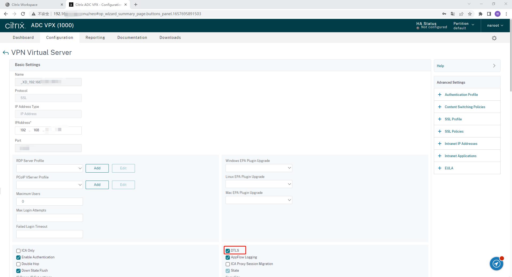The height and width of the screenshot is (277, 512).
Task: Open the nsroot user menu
Action: click(x=495, y=26)
